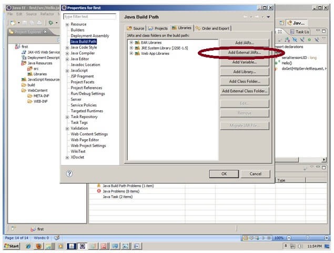
Task: Expand the XDoclet category
Action: 67,158
